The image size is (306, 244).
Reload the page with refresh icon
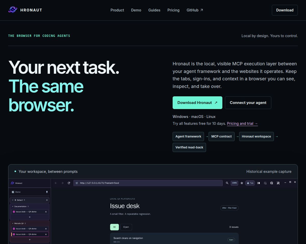(69, 183)
